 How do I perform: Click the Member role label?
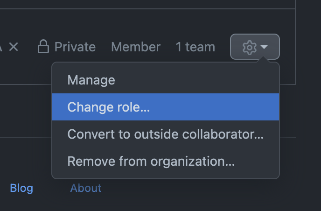136,47
